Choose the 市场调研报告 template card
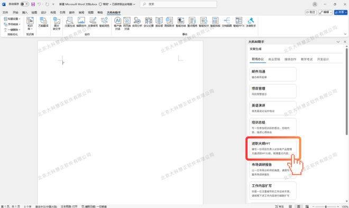Image resolution: width=349 pixels, height=208 pixels. pos(273,169)
